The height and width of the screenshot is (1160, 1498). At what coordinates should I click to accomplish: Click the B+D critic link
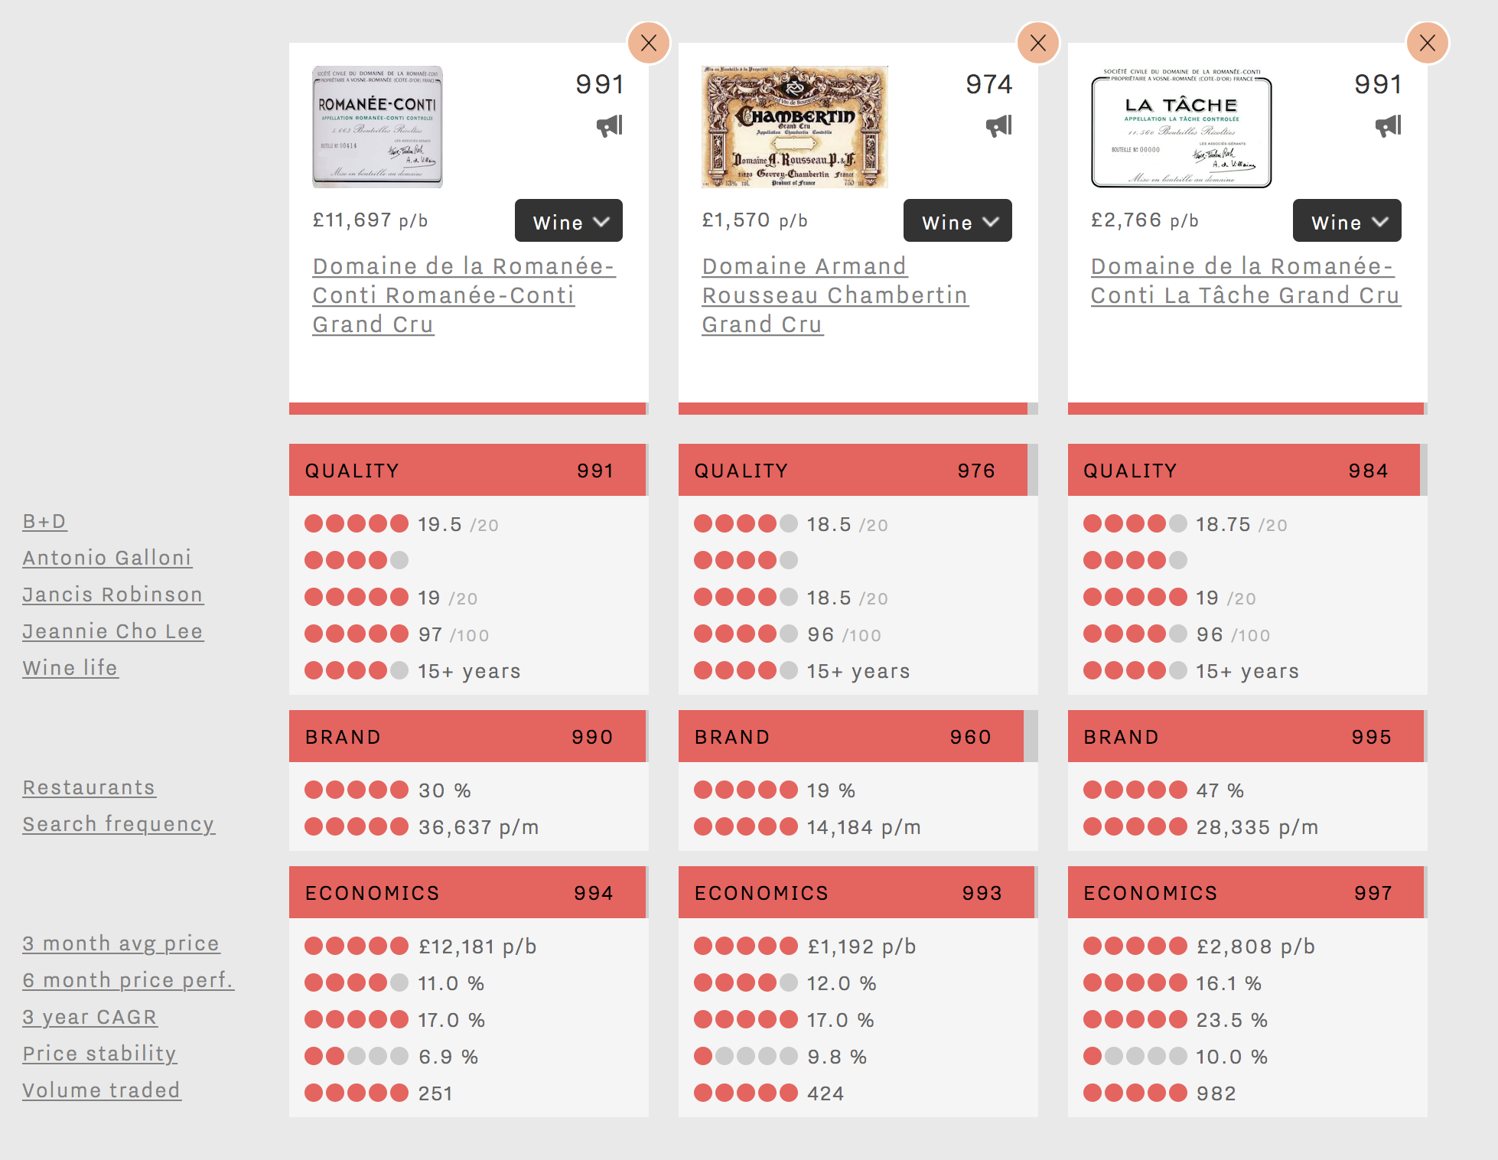pos(44,522)
